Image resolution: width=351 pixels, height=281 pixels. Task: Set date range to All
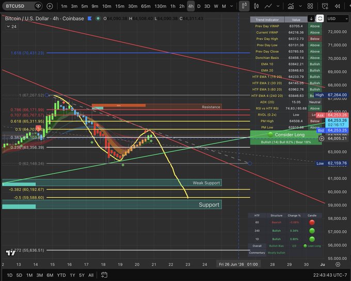point(91,275)
